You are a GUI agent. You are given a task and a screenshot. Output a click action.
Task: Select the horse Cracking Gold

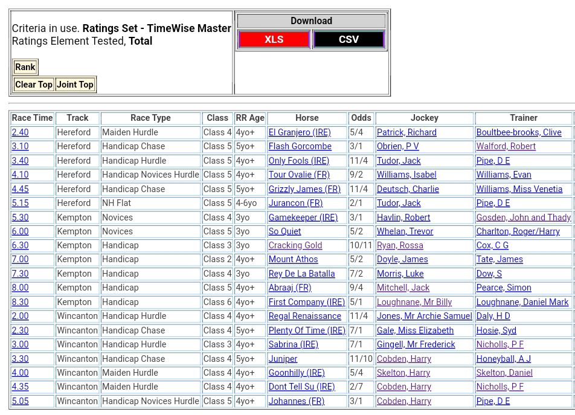point(295,245)
